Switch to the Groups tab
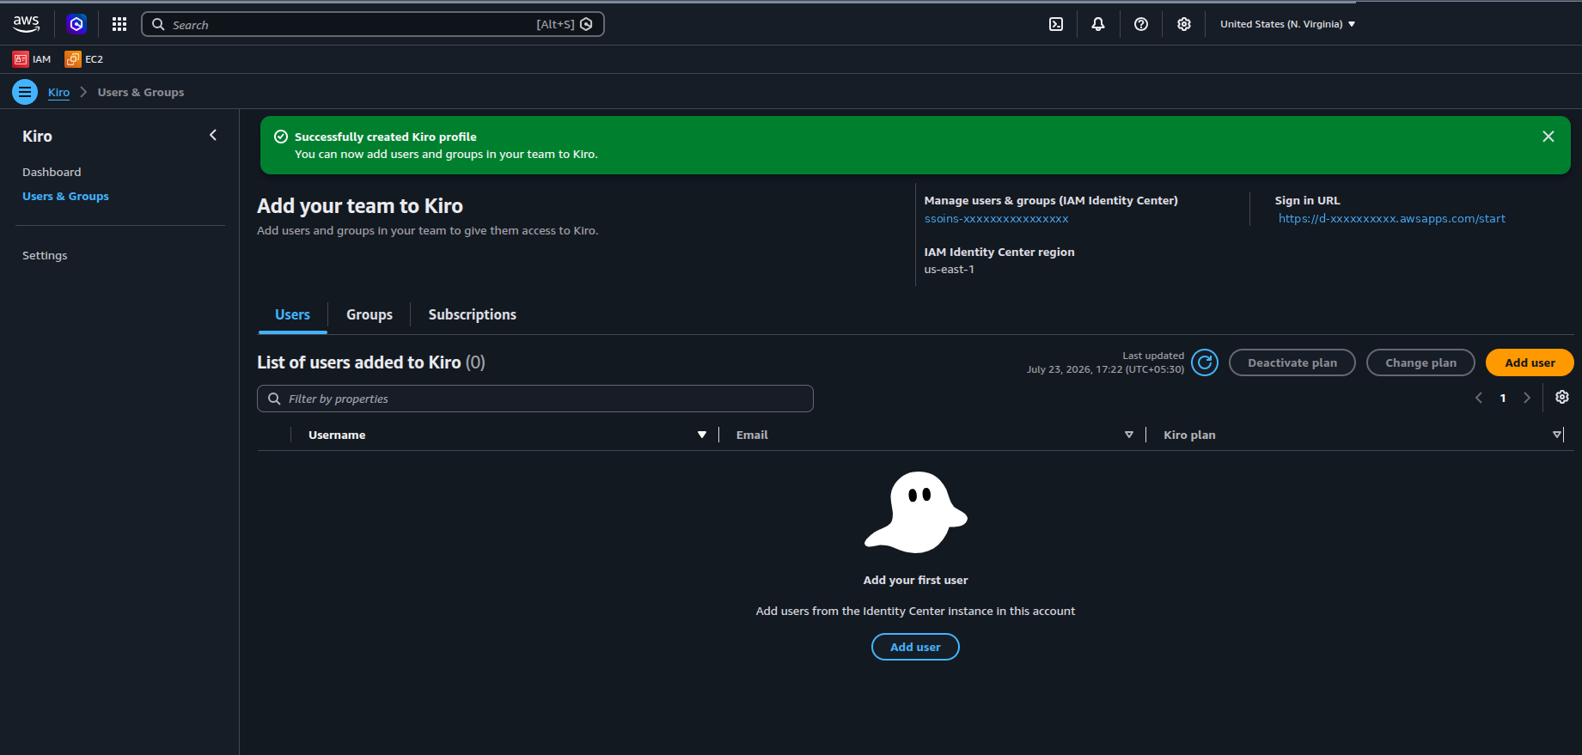Viewport: 1582px width, 755px height. [x=370, y=314]
